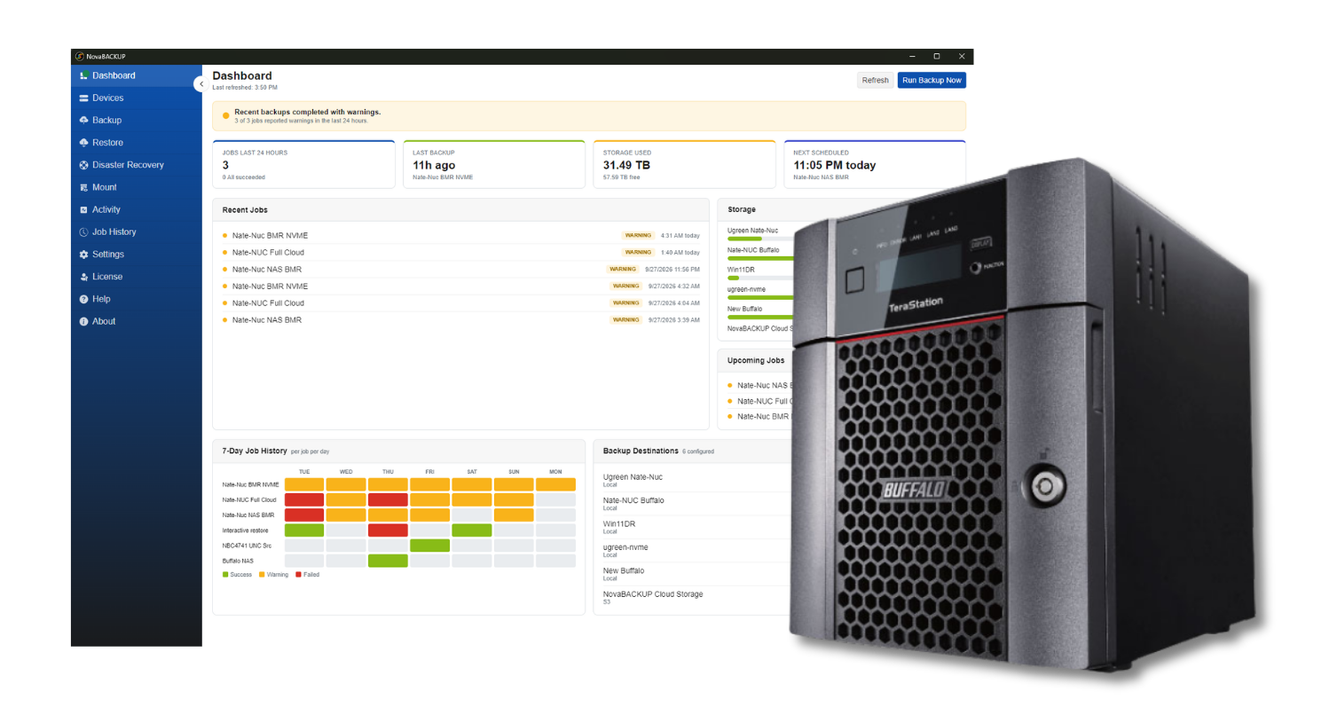This screenshot has height=707, width=1337.
Task: Click the Jobs Last 24 Hours card
Action: pyautogui.click(x=303, y=164)
